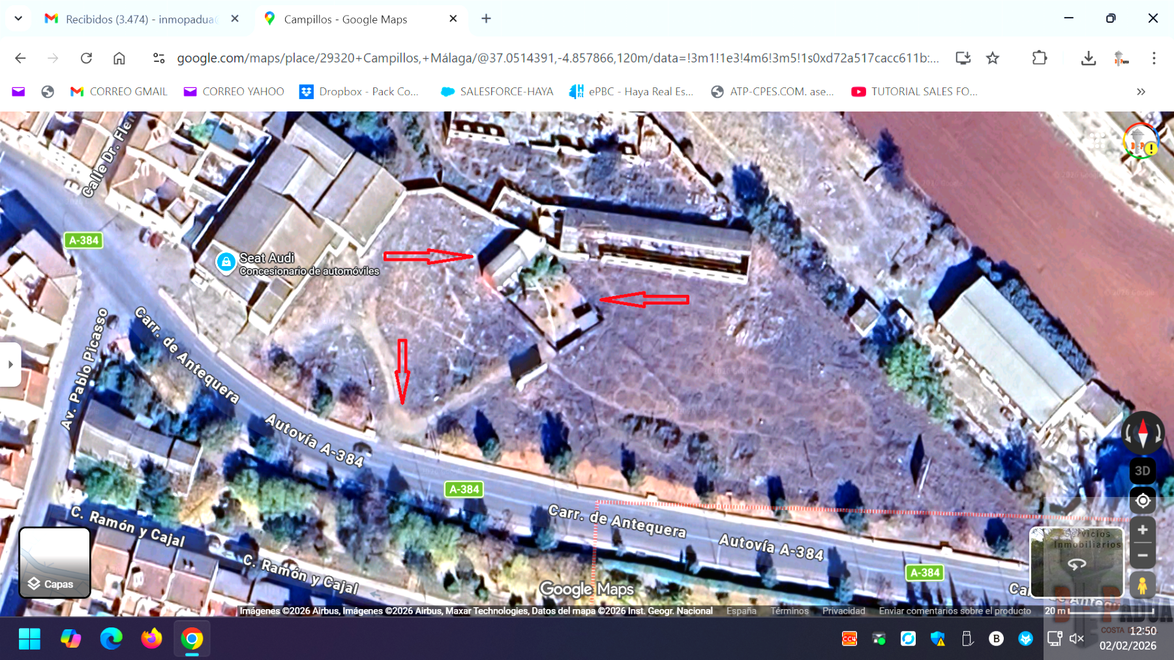This screenshot has height=660, width=1174.
Task: Expand the collapsed side panel arrow
Action: click(10, 365)
